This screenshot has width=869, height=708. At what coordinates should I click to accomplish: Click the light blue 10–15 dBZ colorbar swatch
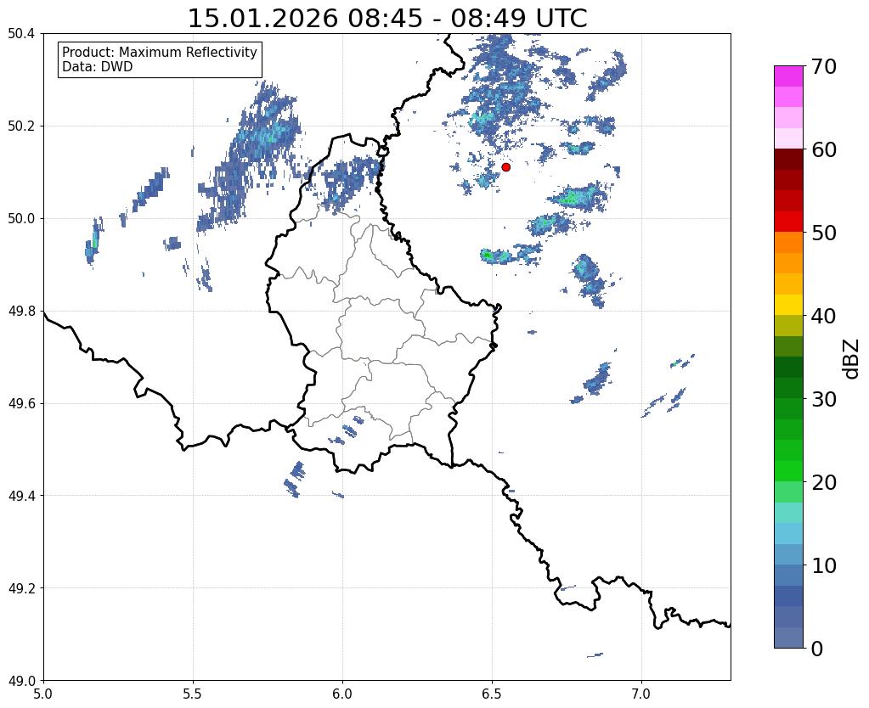pos(788,533)
